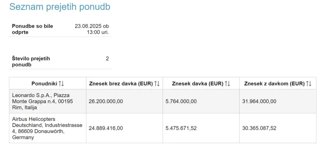Click the Znesek z davkom (EUR) header label
The image size is (326, 150).
click(x=274, y=84)
